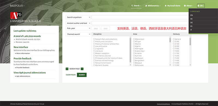Check Law and justice discipline
Image resolution: width=218 pixels, height=106 pixels.
[94, 46]
